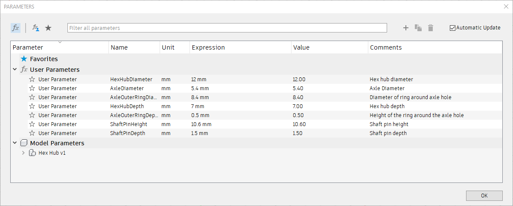Show only favorites with star filter icon
513x206 pixels.
pyautogui.click(x=48, y=28)
